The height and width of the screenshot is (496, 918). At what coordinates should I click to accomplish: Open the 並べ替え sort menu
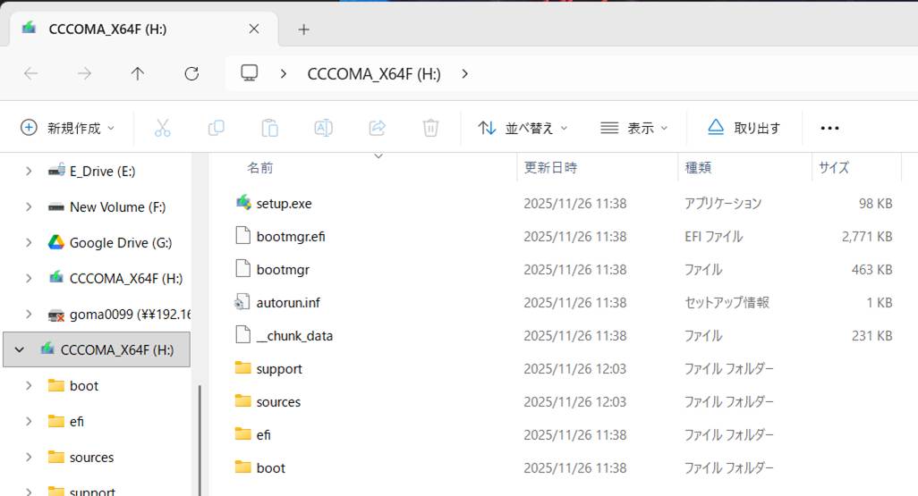[523, 128]
